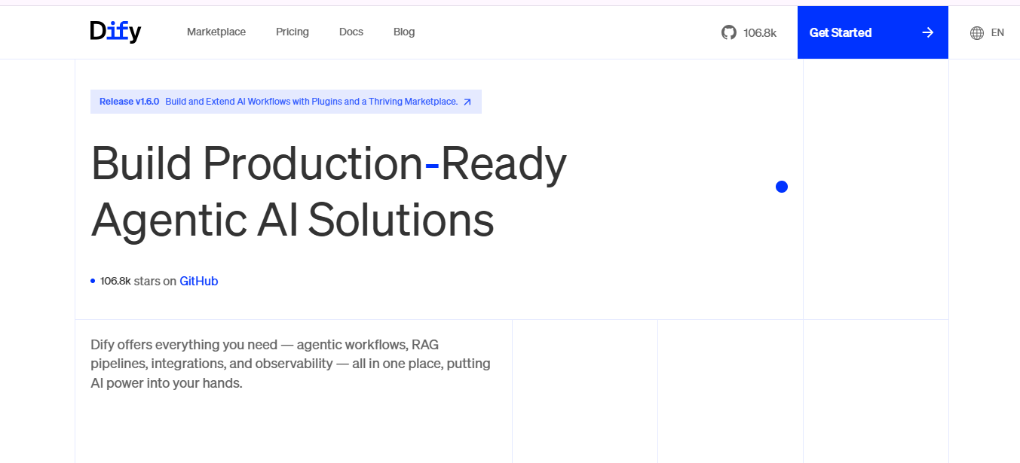Image resolution: width=1020 pixels, height=463 pixels.
Task: Click the Dify logo
Action: [x=115, y=32]
